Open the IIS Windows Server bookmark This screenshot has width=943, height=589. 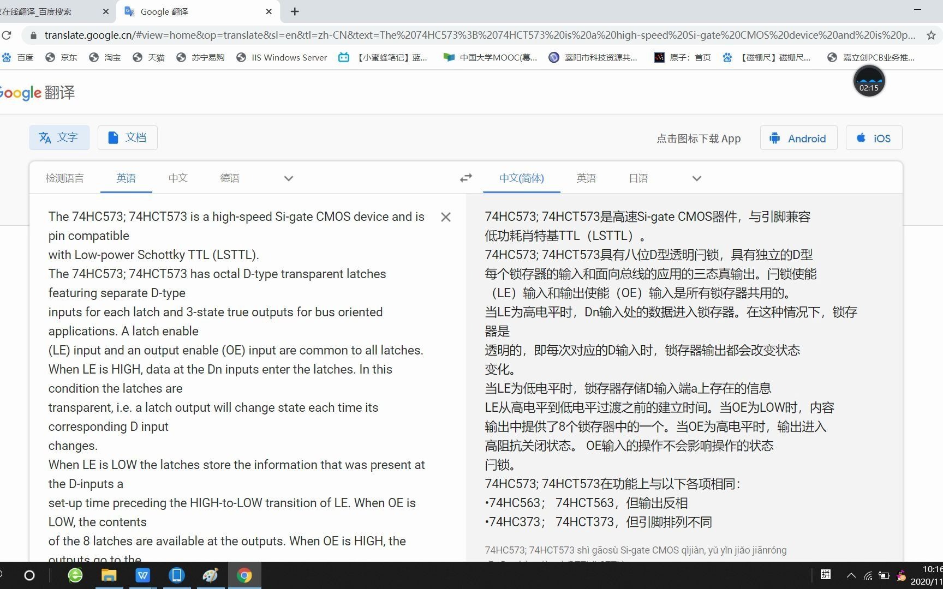pyautogui.click(x=282, y=57)
